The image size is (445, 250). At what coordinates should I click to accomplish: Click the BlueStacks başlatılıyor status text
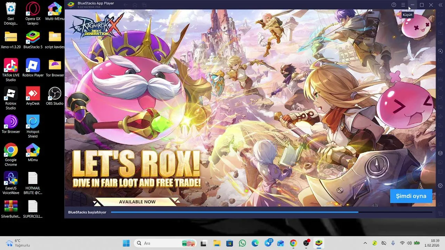click(87, 212)
